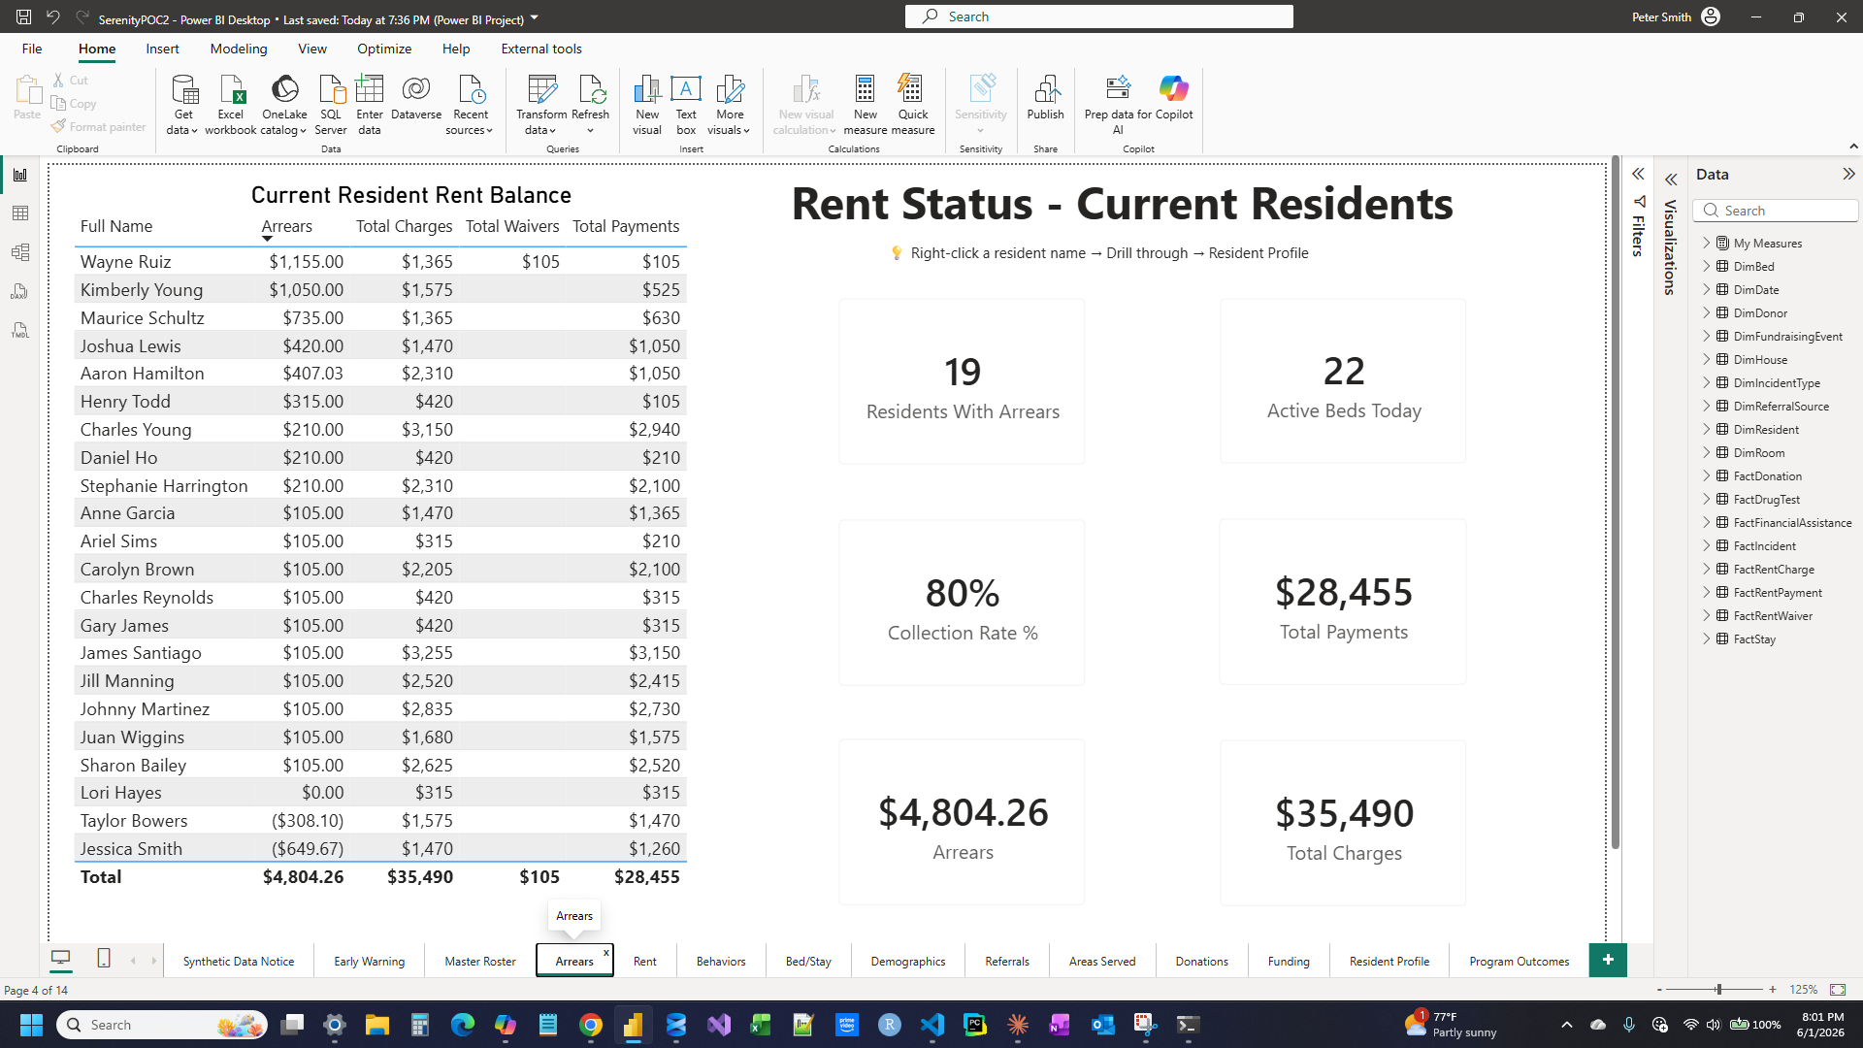
Task: Open the Insert ribbon tab
Action: 162,49
